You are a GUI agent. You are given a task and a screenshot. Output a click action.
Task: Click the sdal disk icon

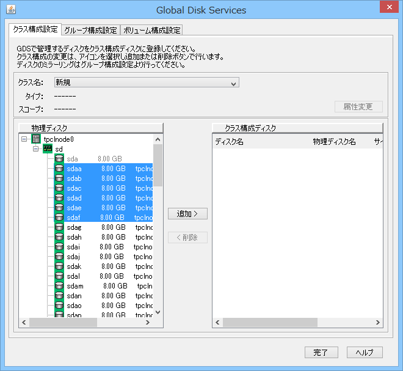(59, 276)
